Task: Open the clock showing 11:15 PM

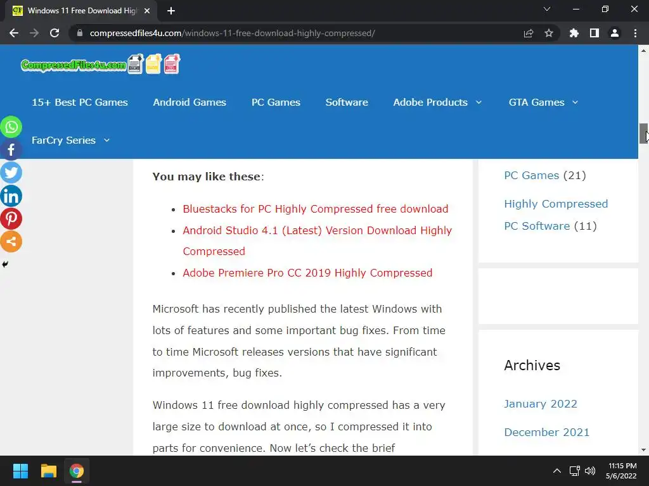Action: (621, 471)
